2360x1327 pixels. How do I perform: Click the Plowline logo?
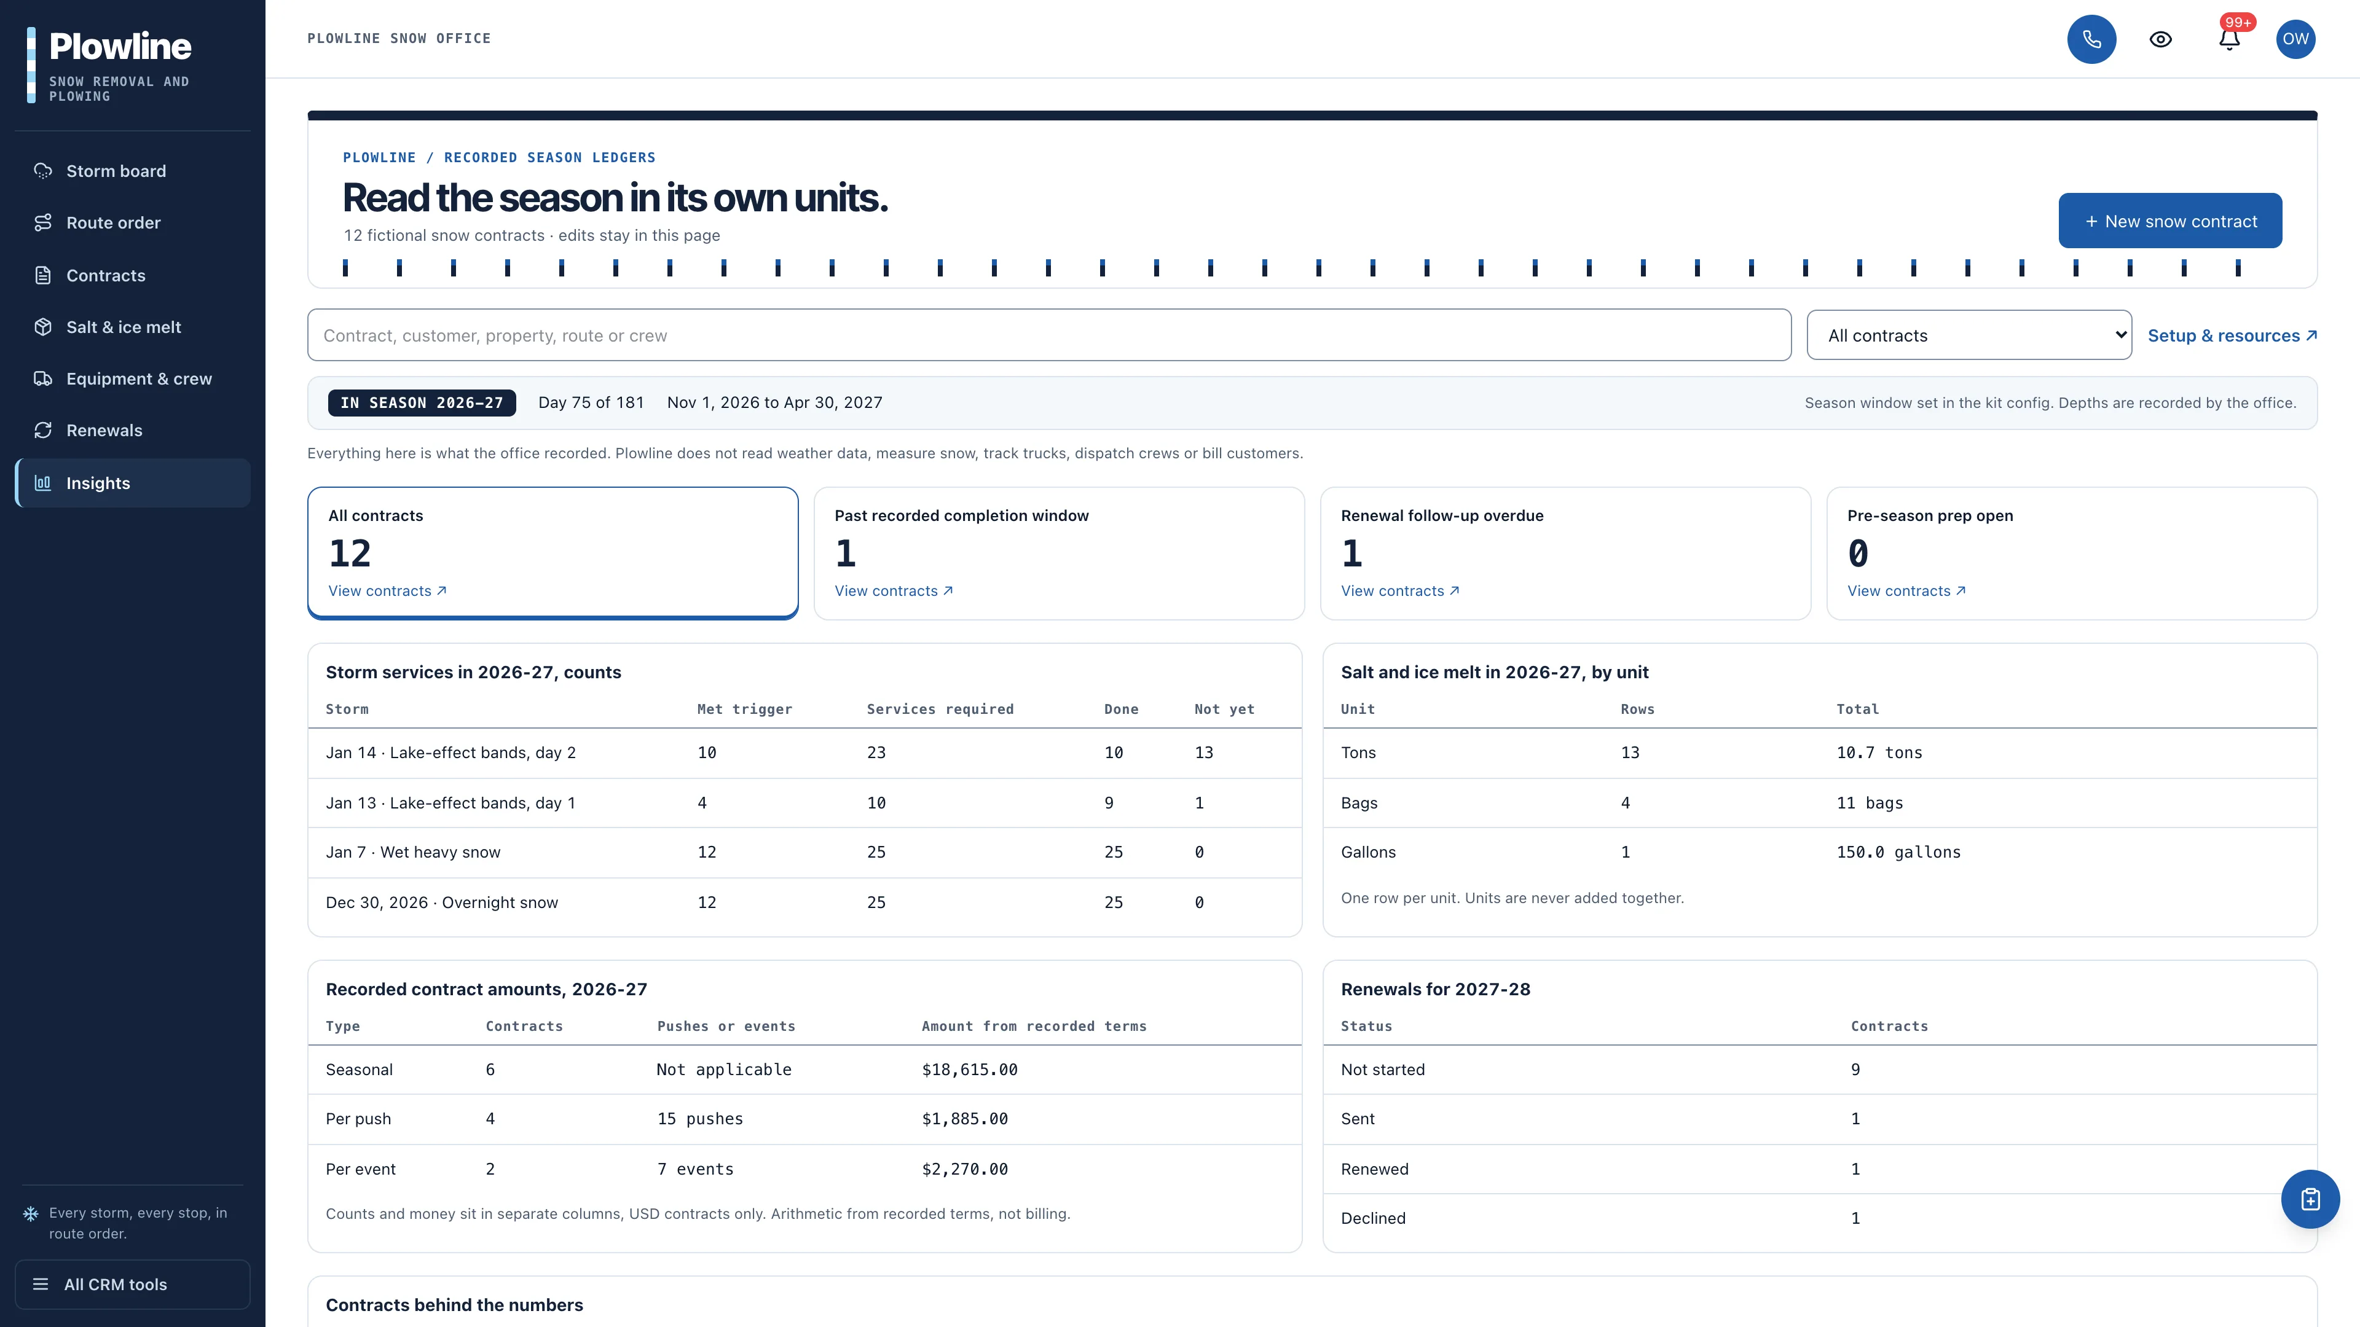(110, 64)
